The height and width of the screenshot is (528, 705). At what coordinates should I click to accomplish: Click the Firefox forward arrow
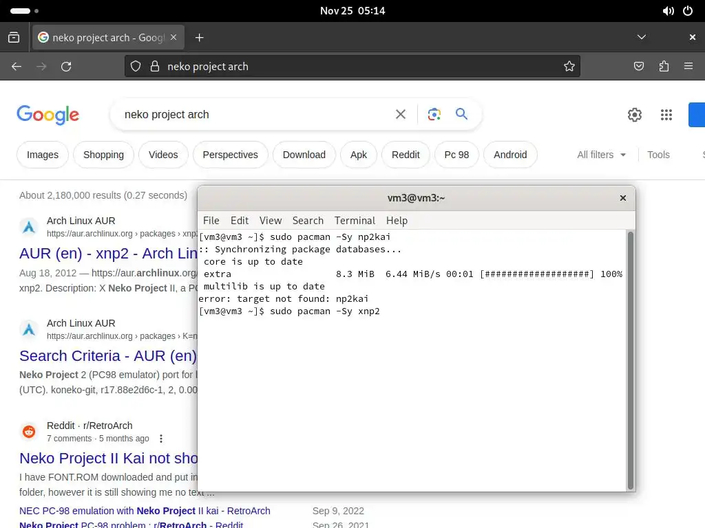tap(41, 67)
